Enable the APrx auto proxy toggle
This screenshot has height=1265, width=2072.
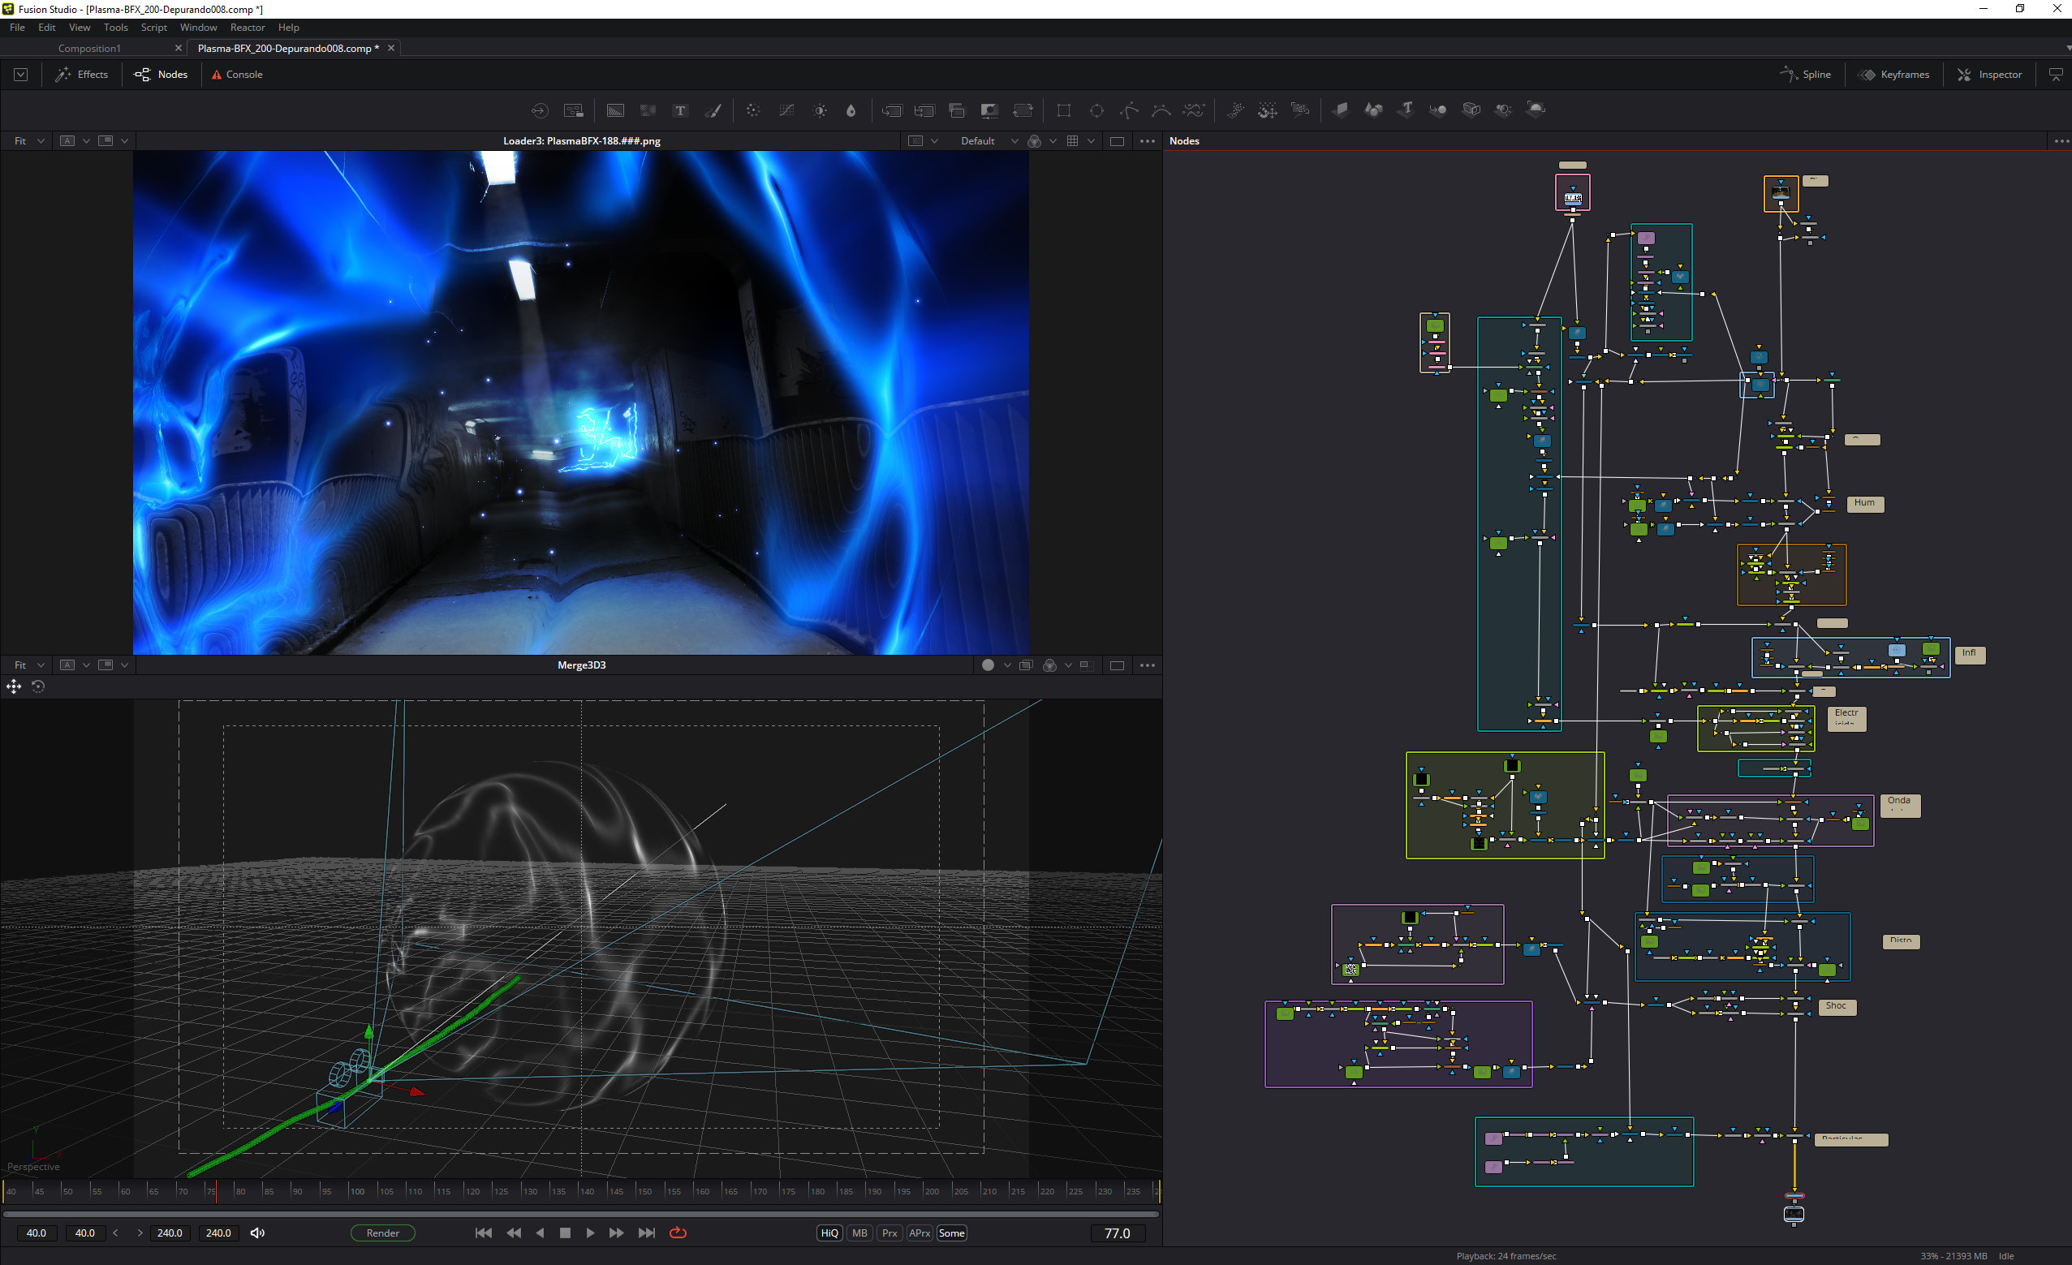click(919, 1233)
